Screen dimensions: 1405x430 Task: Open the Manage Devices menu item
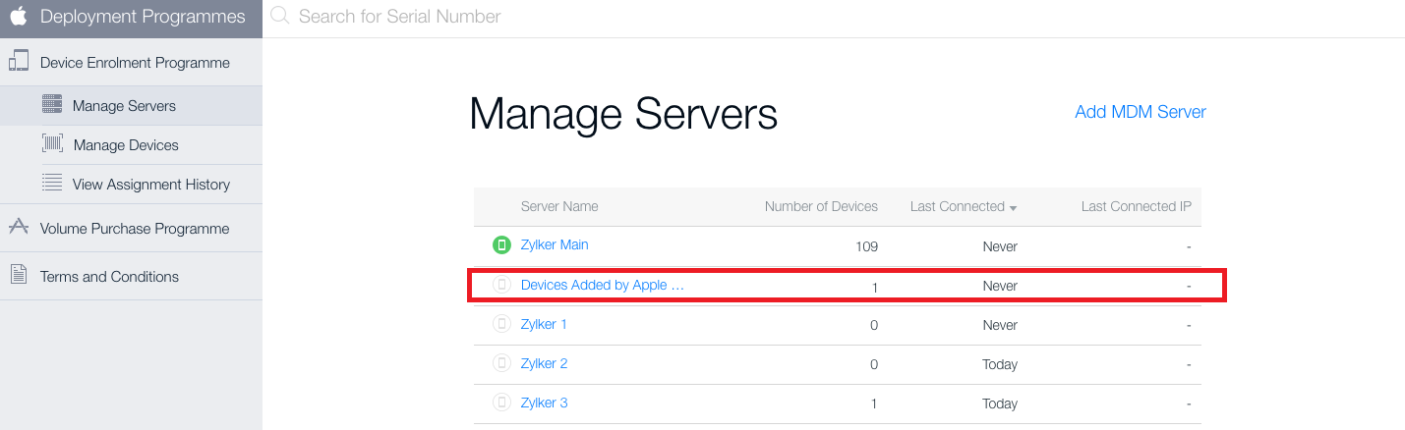pyautogui.click(x=126, y=145)
